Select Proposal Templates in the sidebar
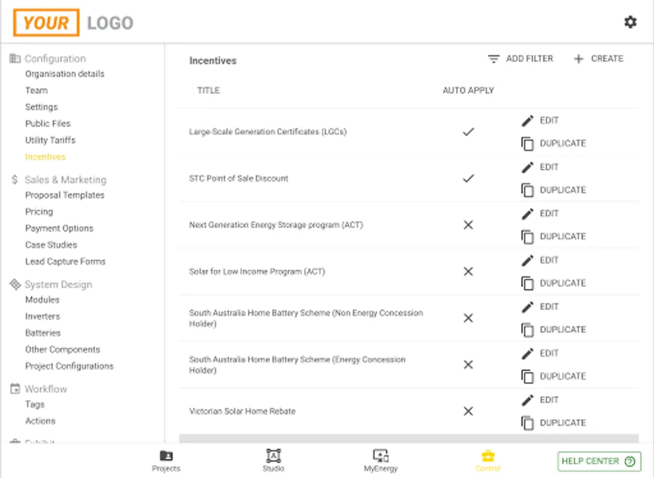654x478 pixels. (65, 195)
